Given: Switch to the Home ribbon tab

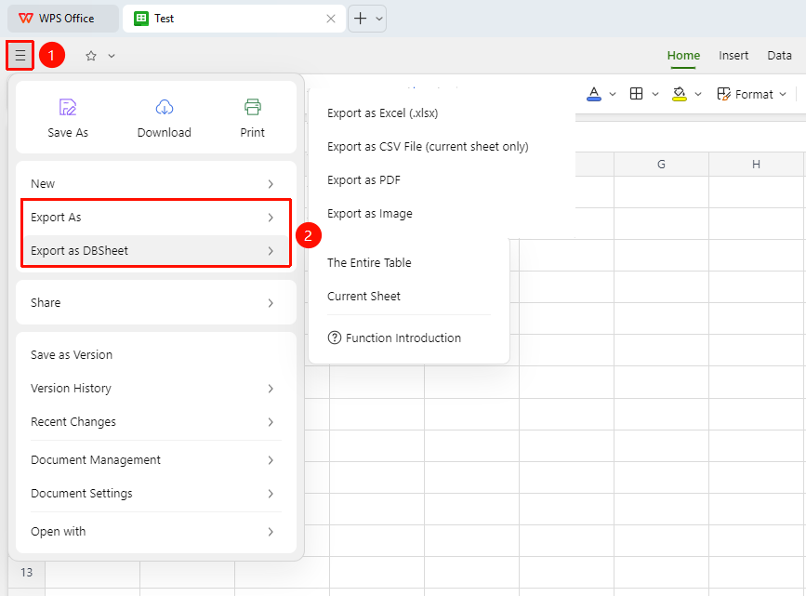Looking at the screenshot, I should [683, 56].
